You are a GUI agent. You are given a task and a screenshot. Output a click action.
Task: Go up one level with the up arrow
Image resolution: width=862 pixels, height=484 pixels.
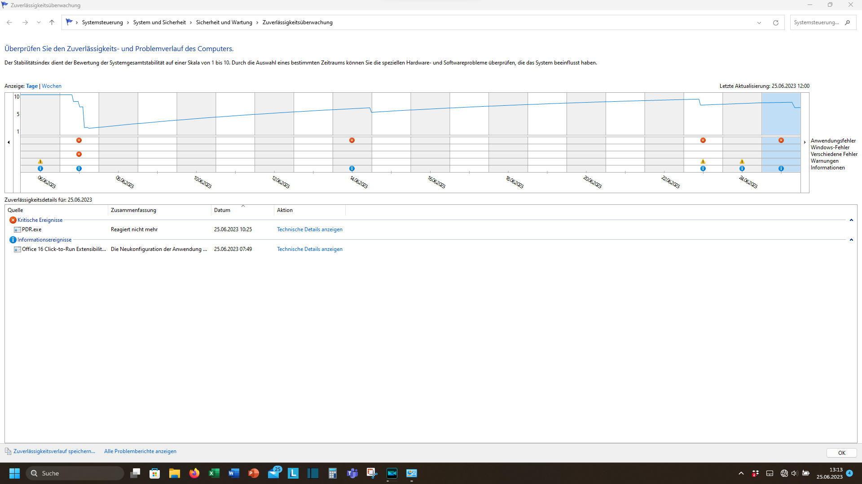52,22
